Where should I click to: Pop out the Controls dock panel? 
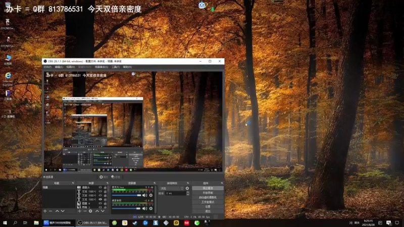click(222, 183)
